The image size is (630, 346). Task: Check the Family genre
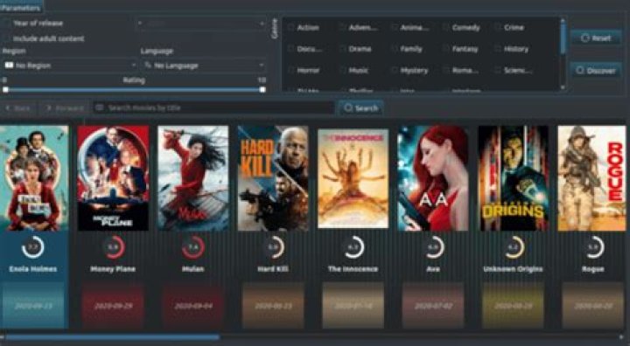click(395, 49)
